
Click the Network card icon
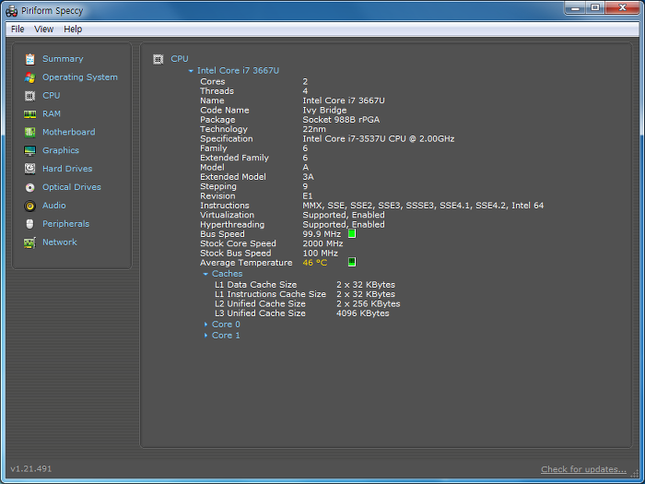tap(29, 242)
